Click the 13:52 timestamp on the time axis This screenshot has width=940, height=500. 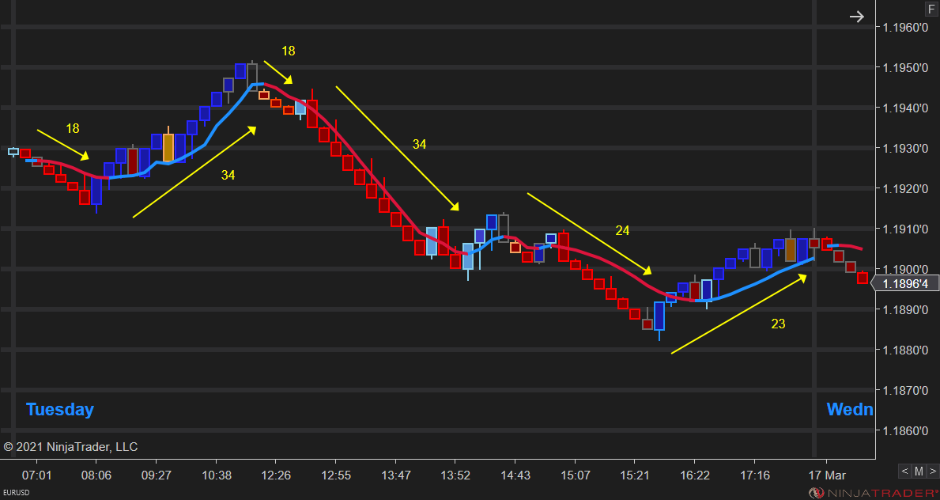(456, 475)
